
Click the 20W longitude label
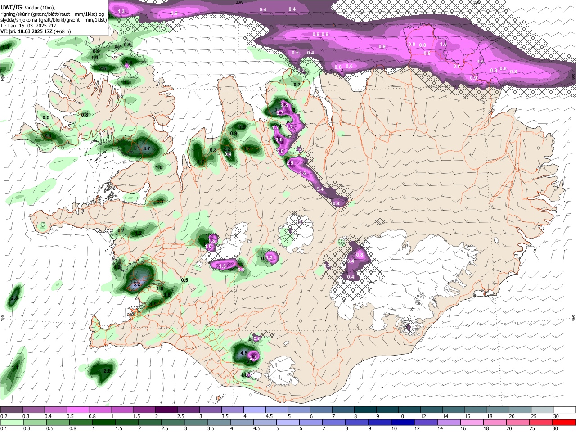pos(239,2)
